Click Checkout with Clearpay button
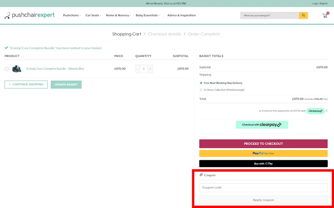The image size is (334, 208). (262, 125)
